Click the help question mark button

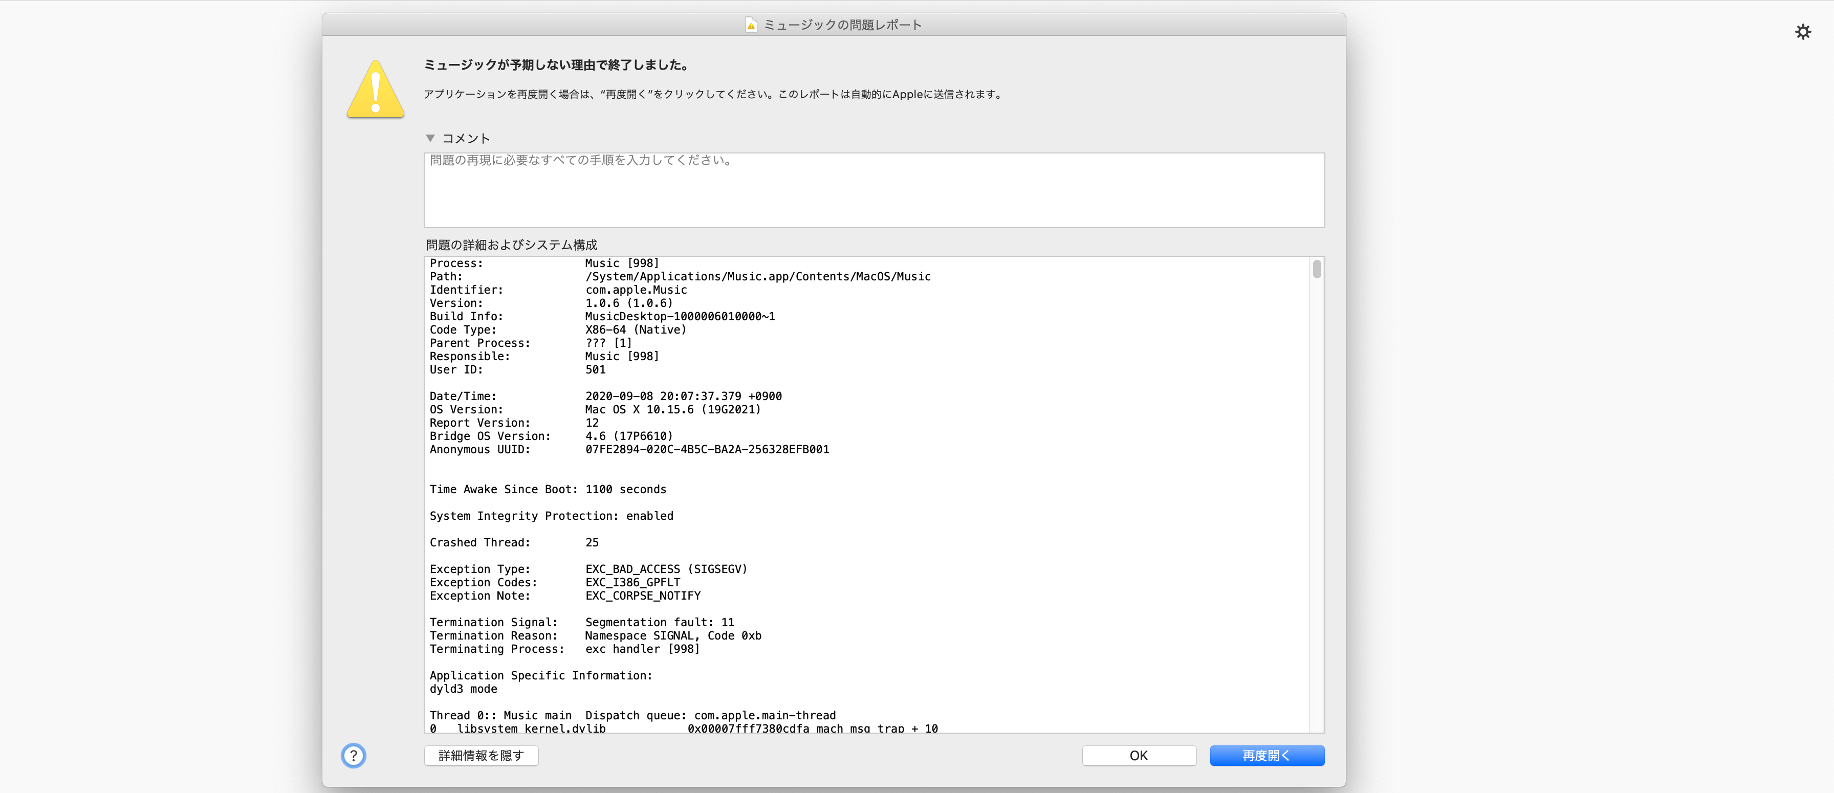point(353,755)
